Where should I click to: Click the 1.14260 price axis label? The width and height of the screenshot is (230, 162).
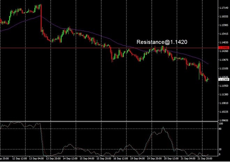[x=224, y=51]
